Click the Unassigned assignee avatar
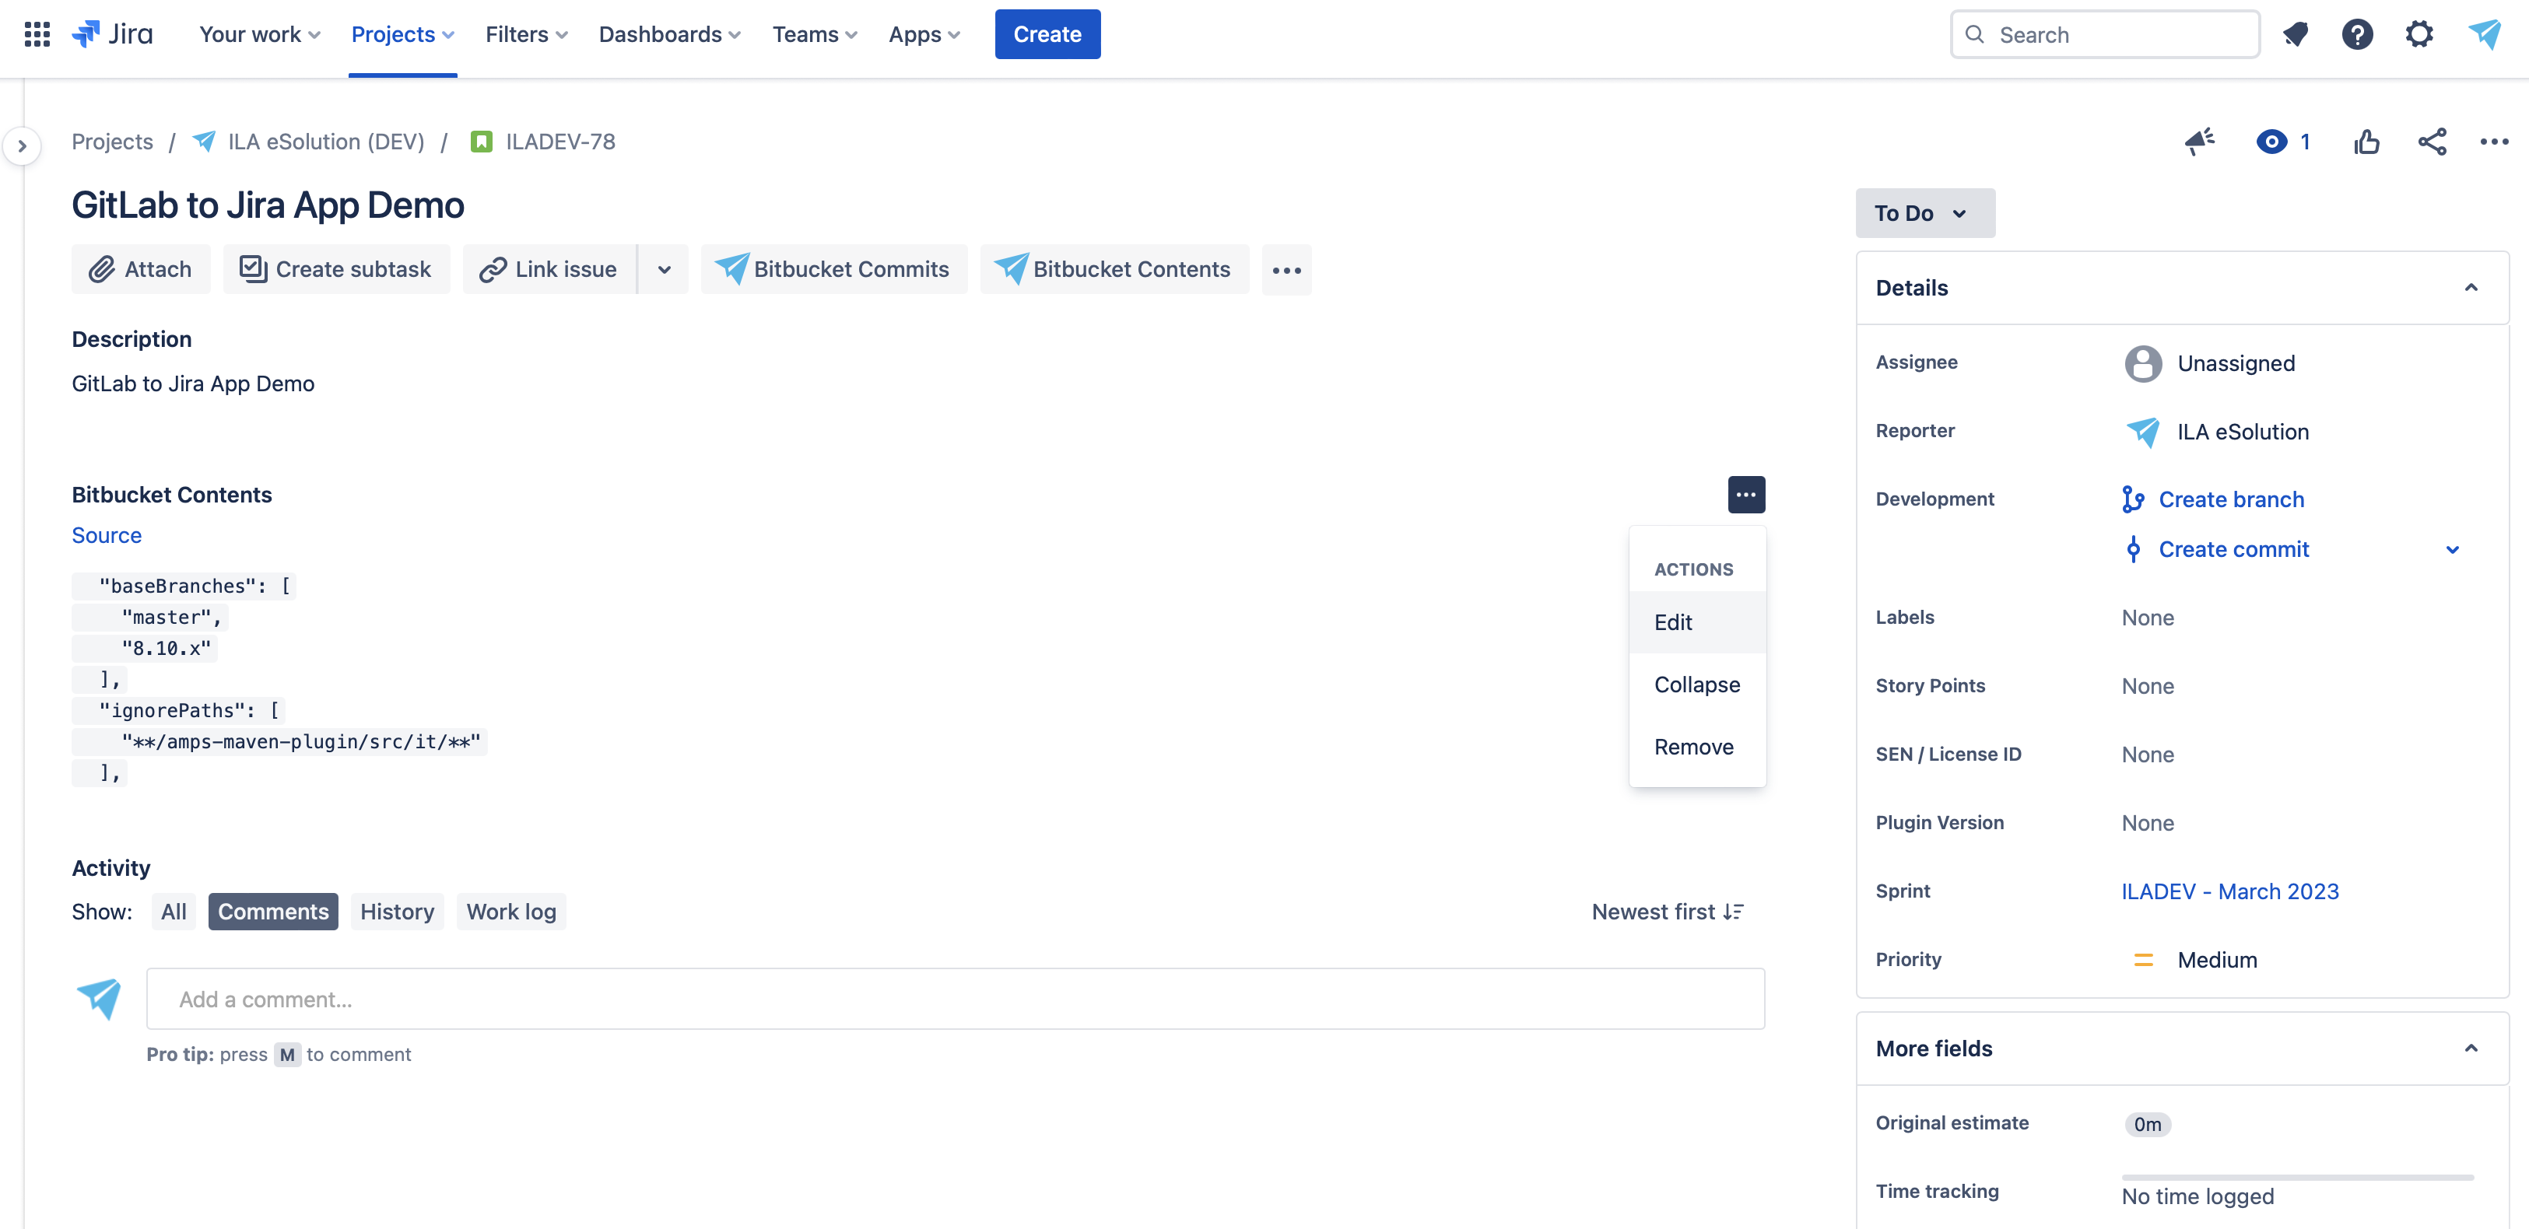Viewport: 2529px width, 1229px height. tap(2142, 363)
